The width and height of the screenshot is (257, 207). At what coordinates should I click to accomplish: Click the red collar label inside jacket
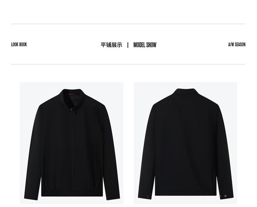(72, 94)
